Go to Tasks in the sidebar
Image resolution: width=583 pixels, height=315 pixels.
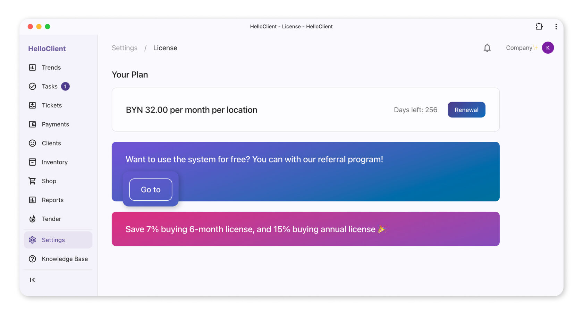pos(50,86)
